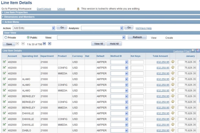
Task: Open note icon for ALAMO CONFIG row
Action: tap(173, 84)
